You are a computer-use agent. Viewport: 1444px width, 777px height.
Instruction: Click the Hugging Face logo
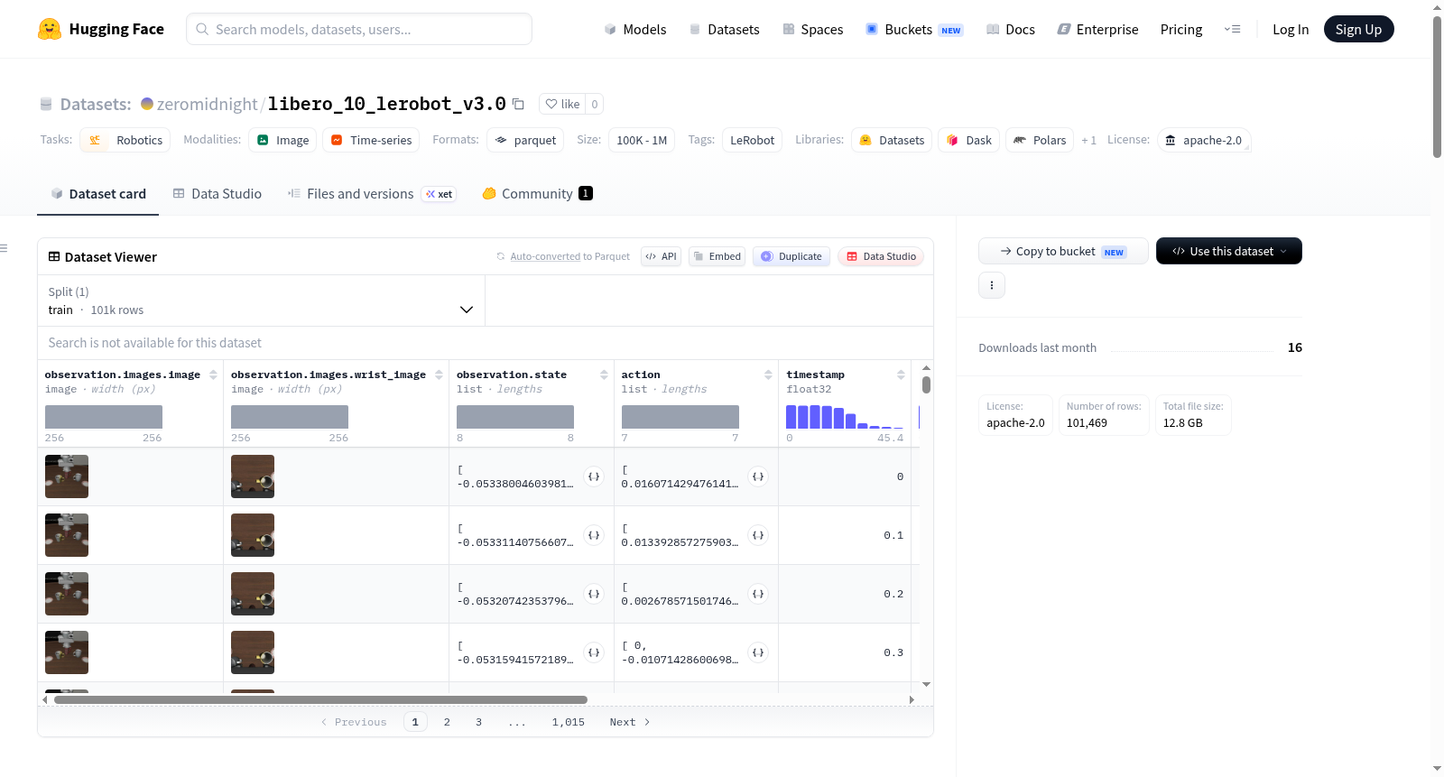[100, 29]
